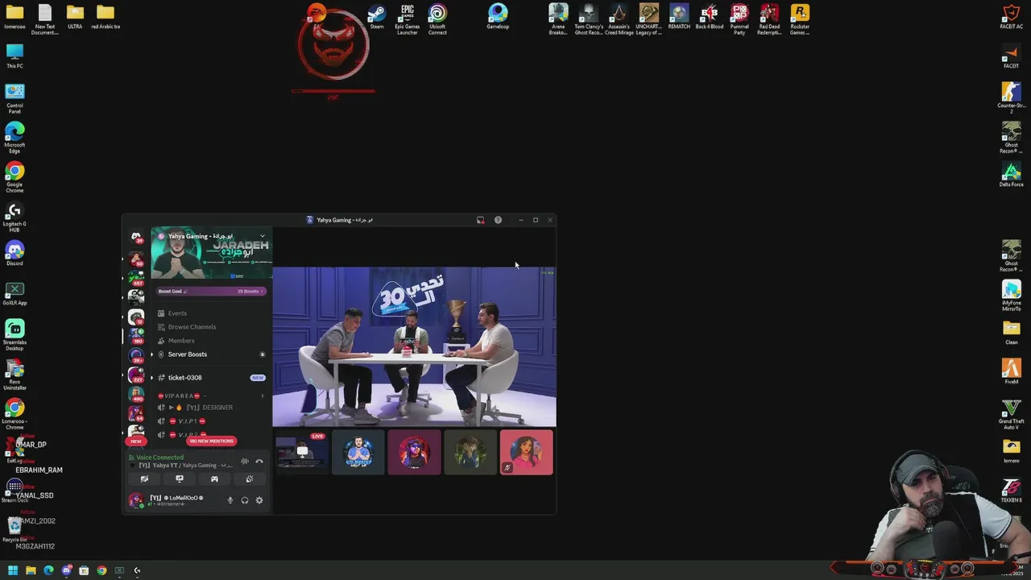Select the purple-red avatar participant tile
1031x580 pixels.
tap(414, 452)
